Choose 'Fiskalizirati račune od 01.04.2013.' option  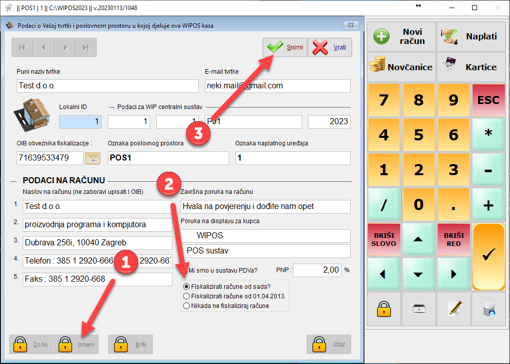(x=187, y=296)
